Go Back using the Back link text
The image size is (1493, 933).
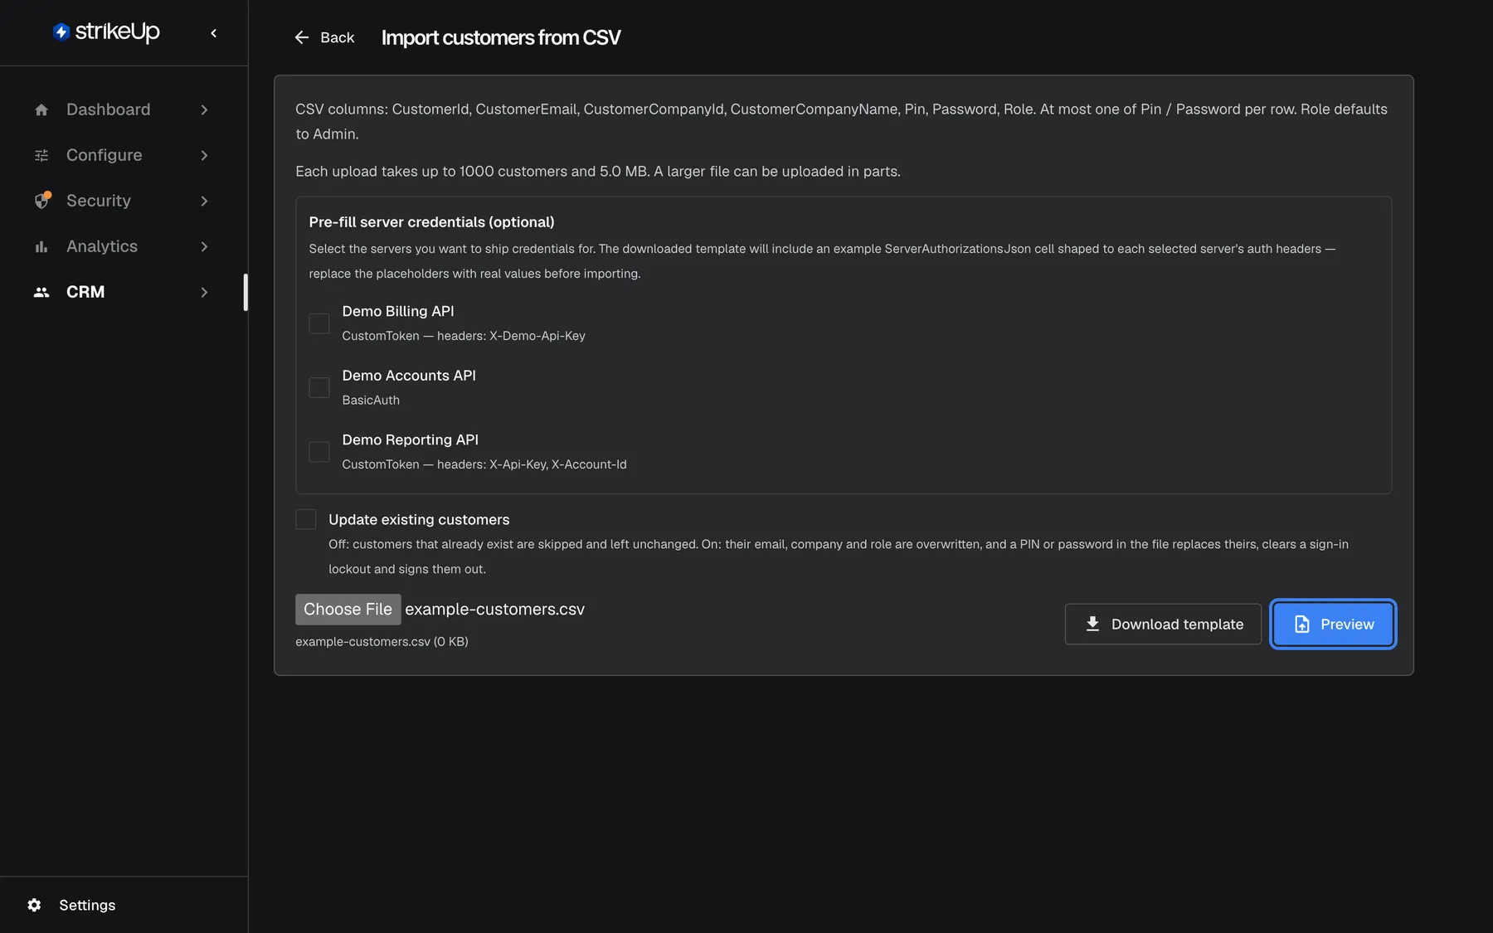click(337, 37)
